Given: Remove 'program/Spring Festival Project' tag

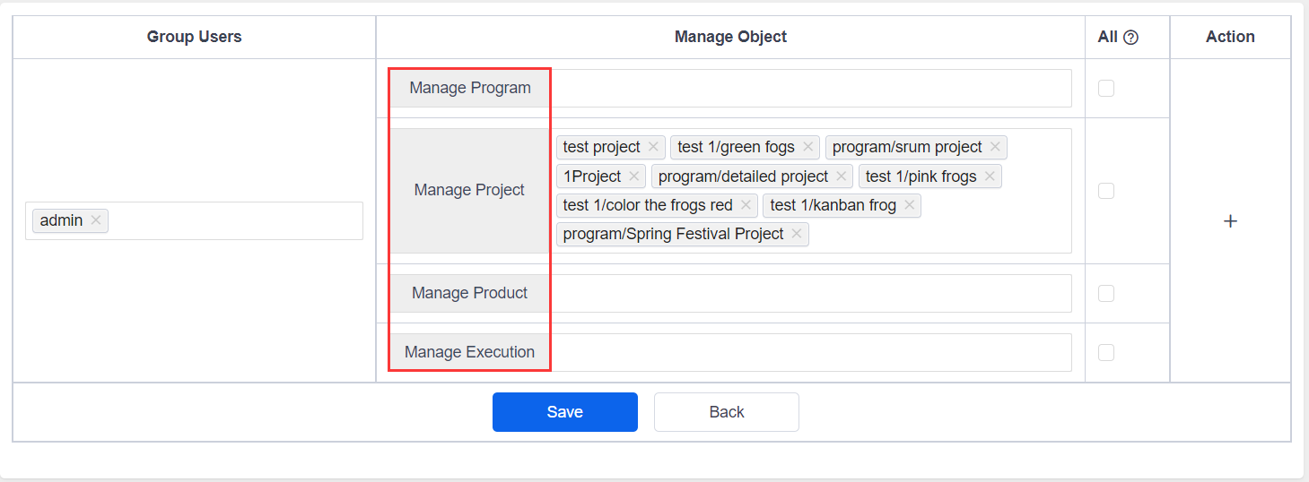Looking at the screenshot, I should click(x=797, y=234).
